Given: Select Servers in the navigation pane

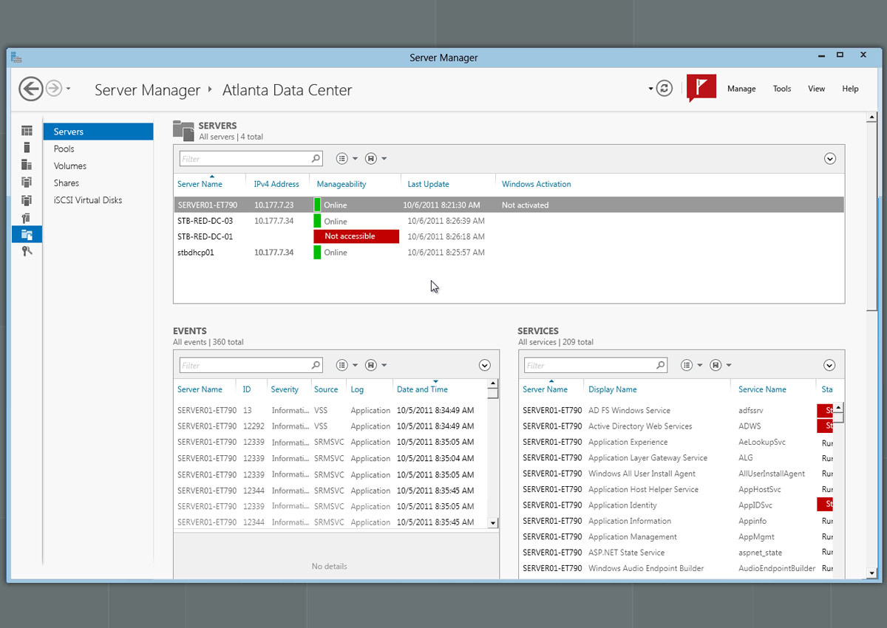Looking at the screenshot, I should 98,132.
